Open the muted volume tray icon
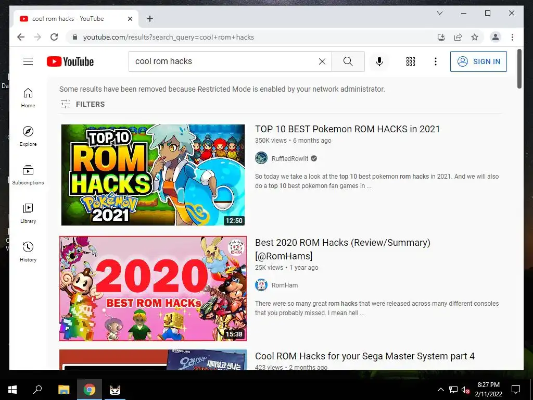The width and height of the screenshot is (533, 400). [x=465, y=390]
